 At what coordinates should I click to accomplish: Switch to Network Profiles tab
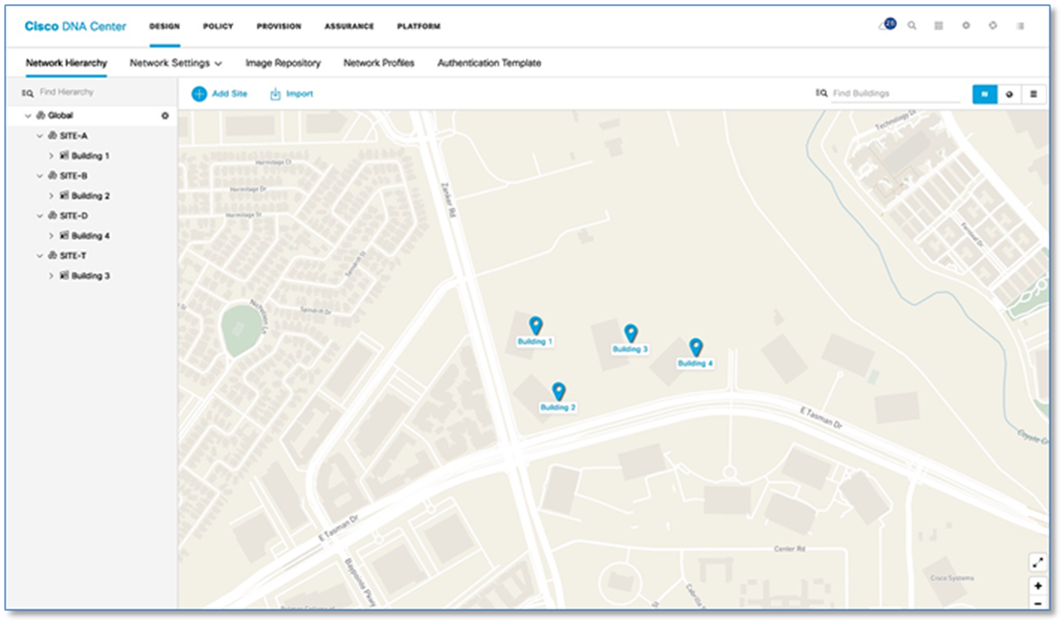[379, 63]
